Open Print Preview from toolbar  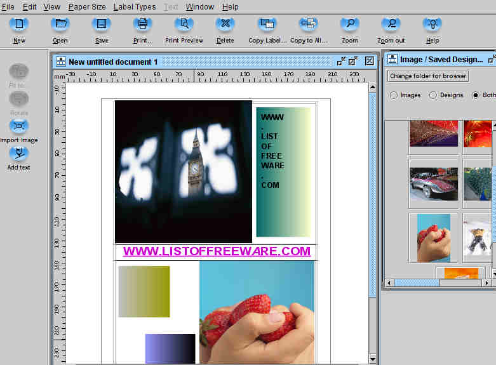pos(184,25)
